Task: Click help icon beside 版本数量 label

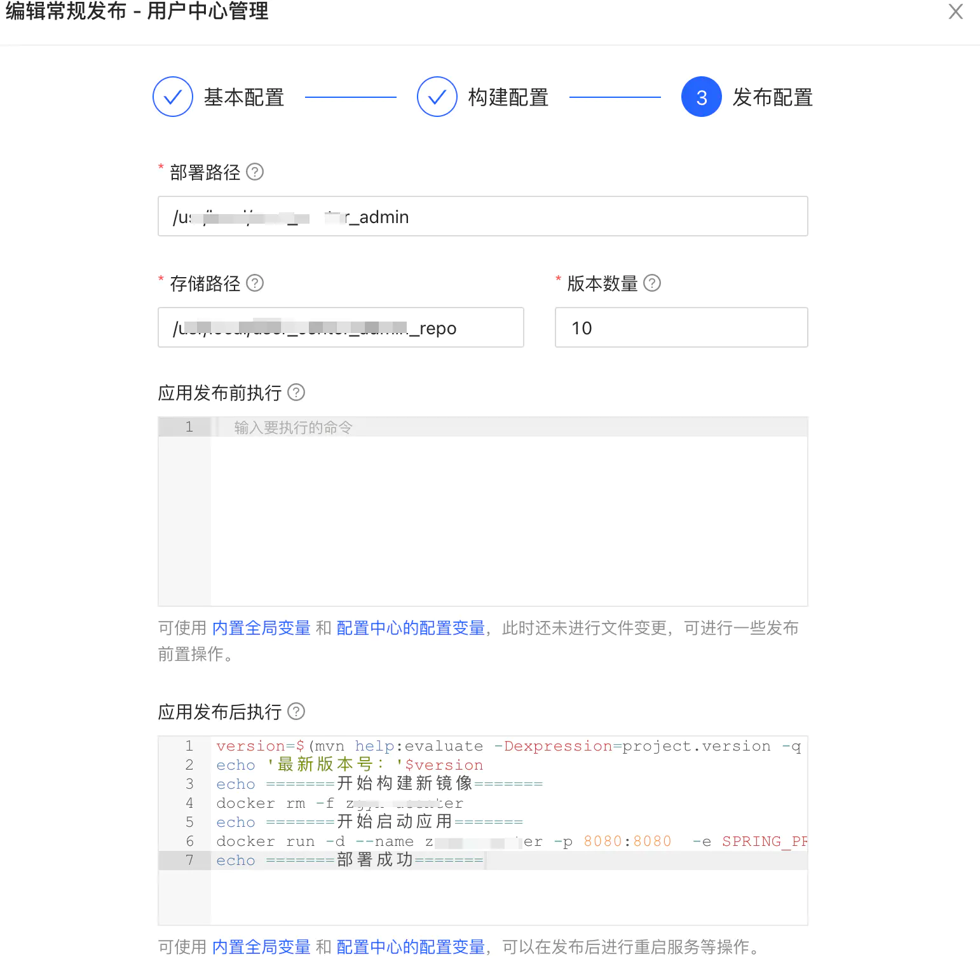Action: point(652,283)
